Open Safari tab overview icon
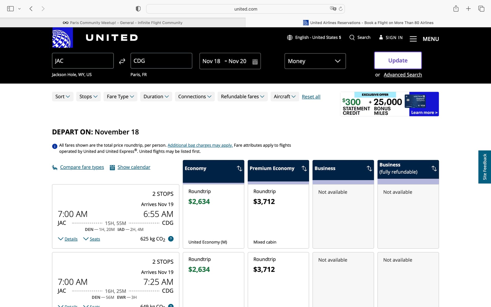 tap(481, 9)
